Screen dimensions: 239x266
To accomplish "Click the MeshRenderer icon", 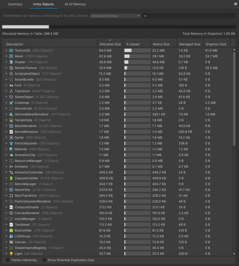I will [11, 126].
